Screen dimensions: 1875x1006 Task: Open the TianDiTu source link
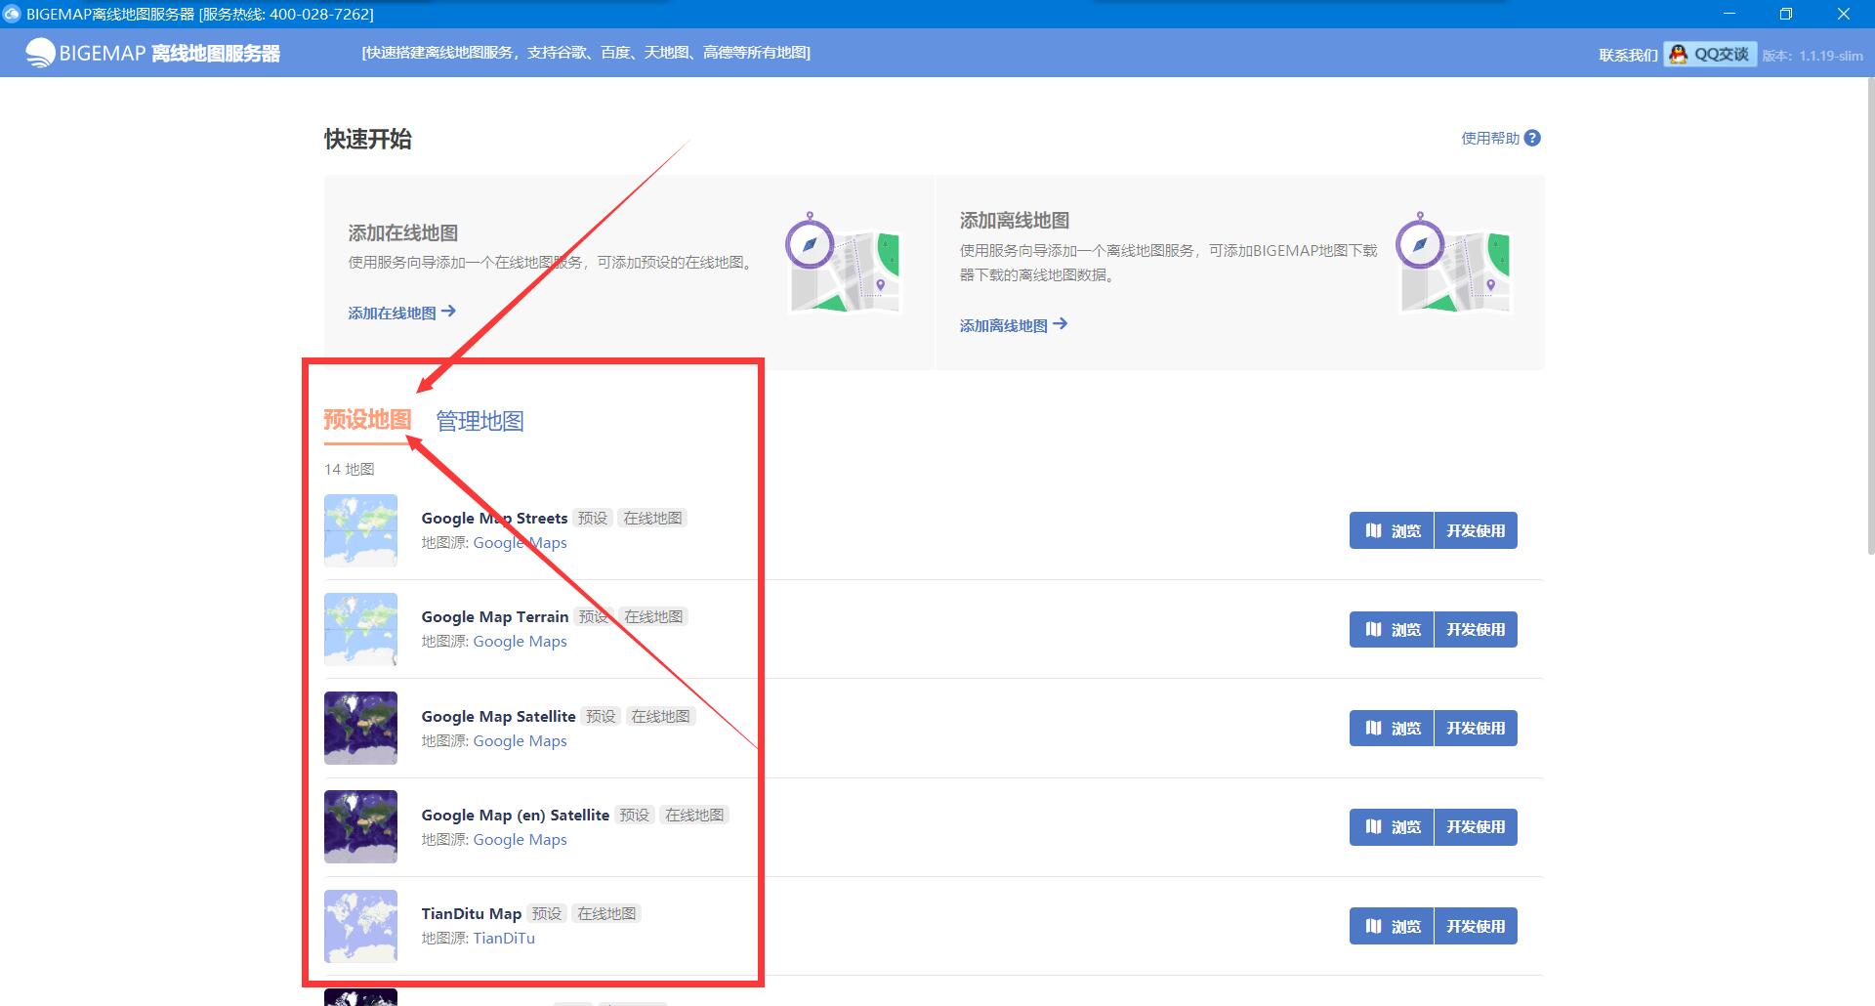504,939
